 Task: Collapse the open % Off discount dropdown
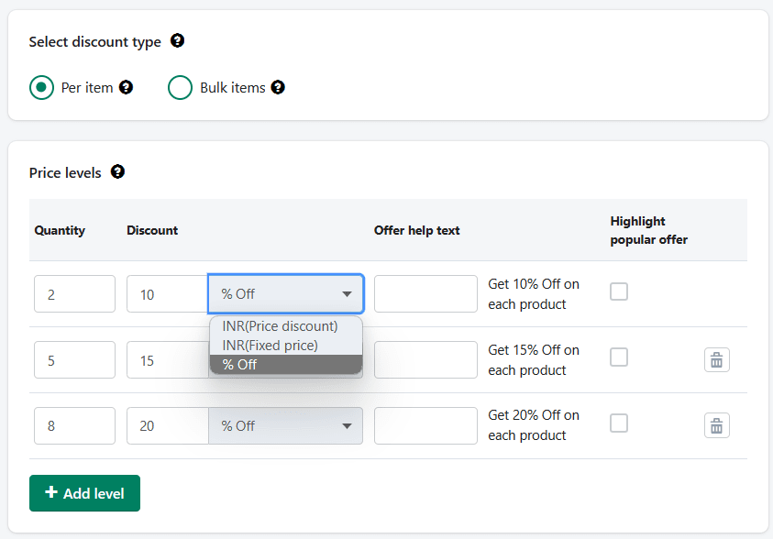click(286, 294)
